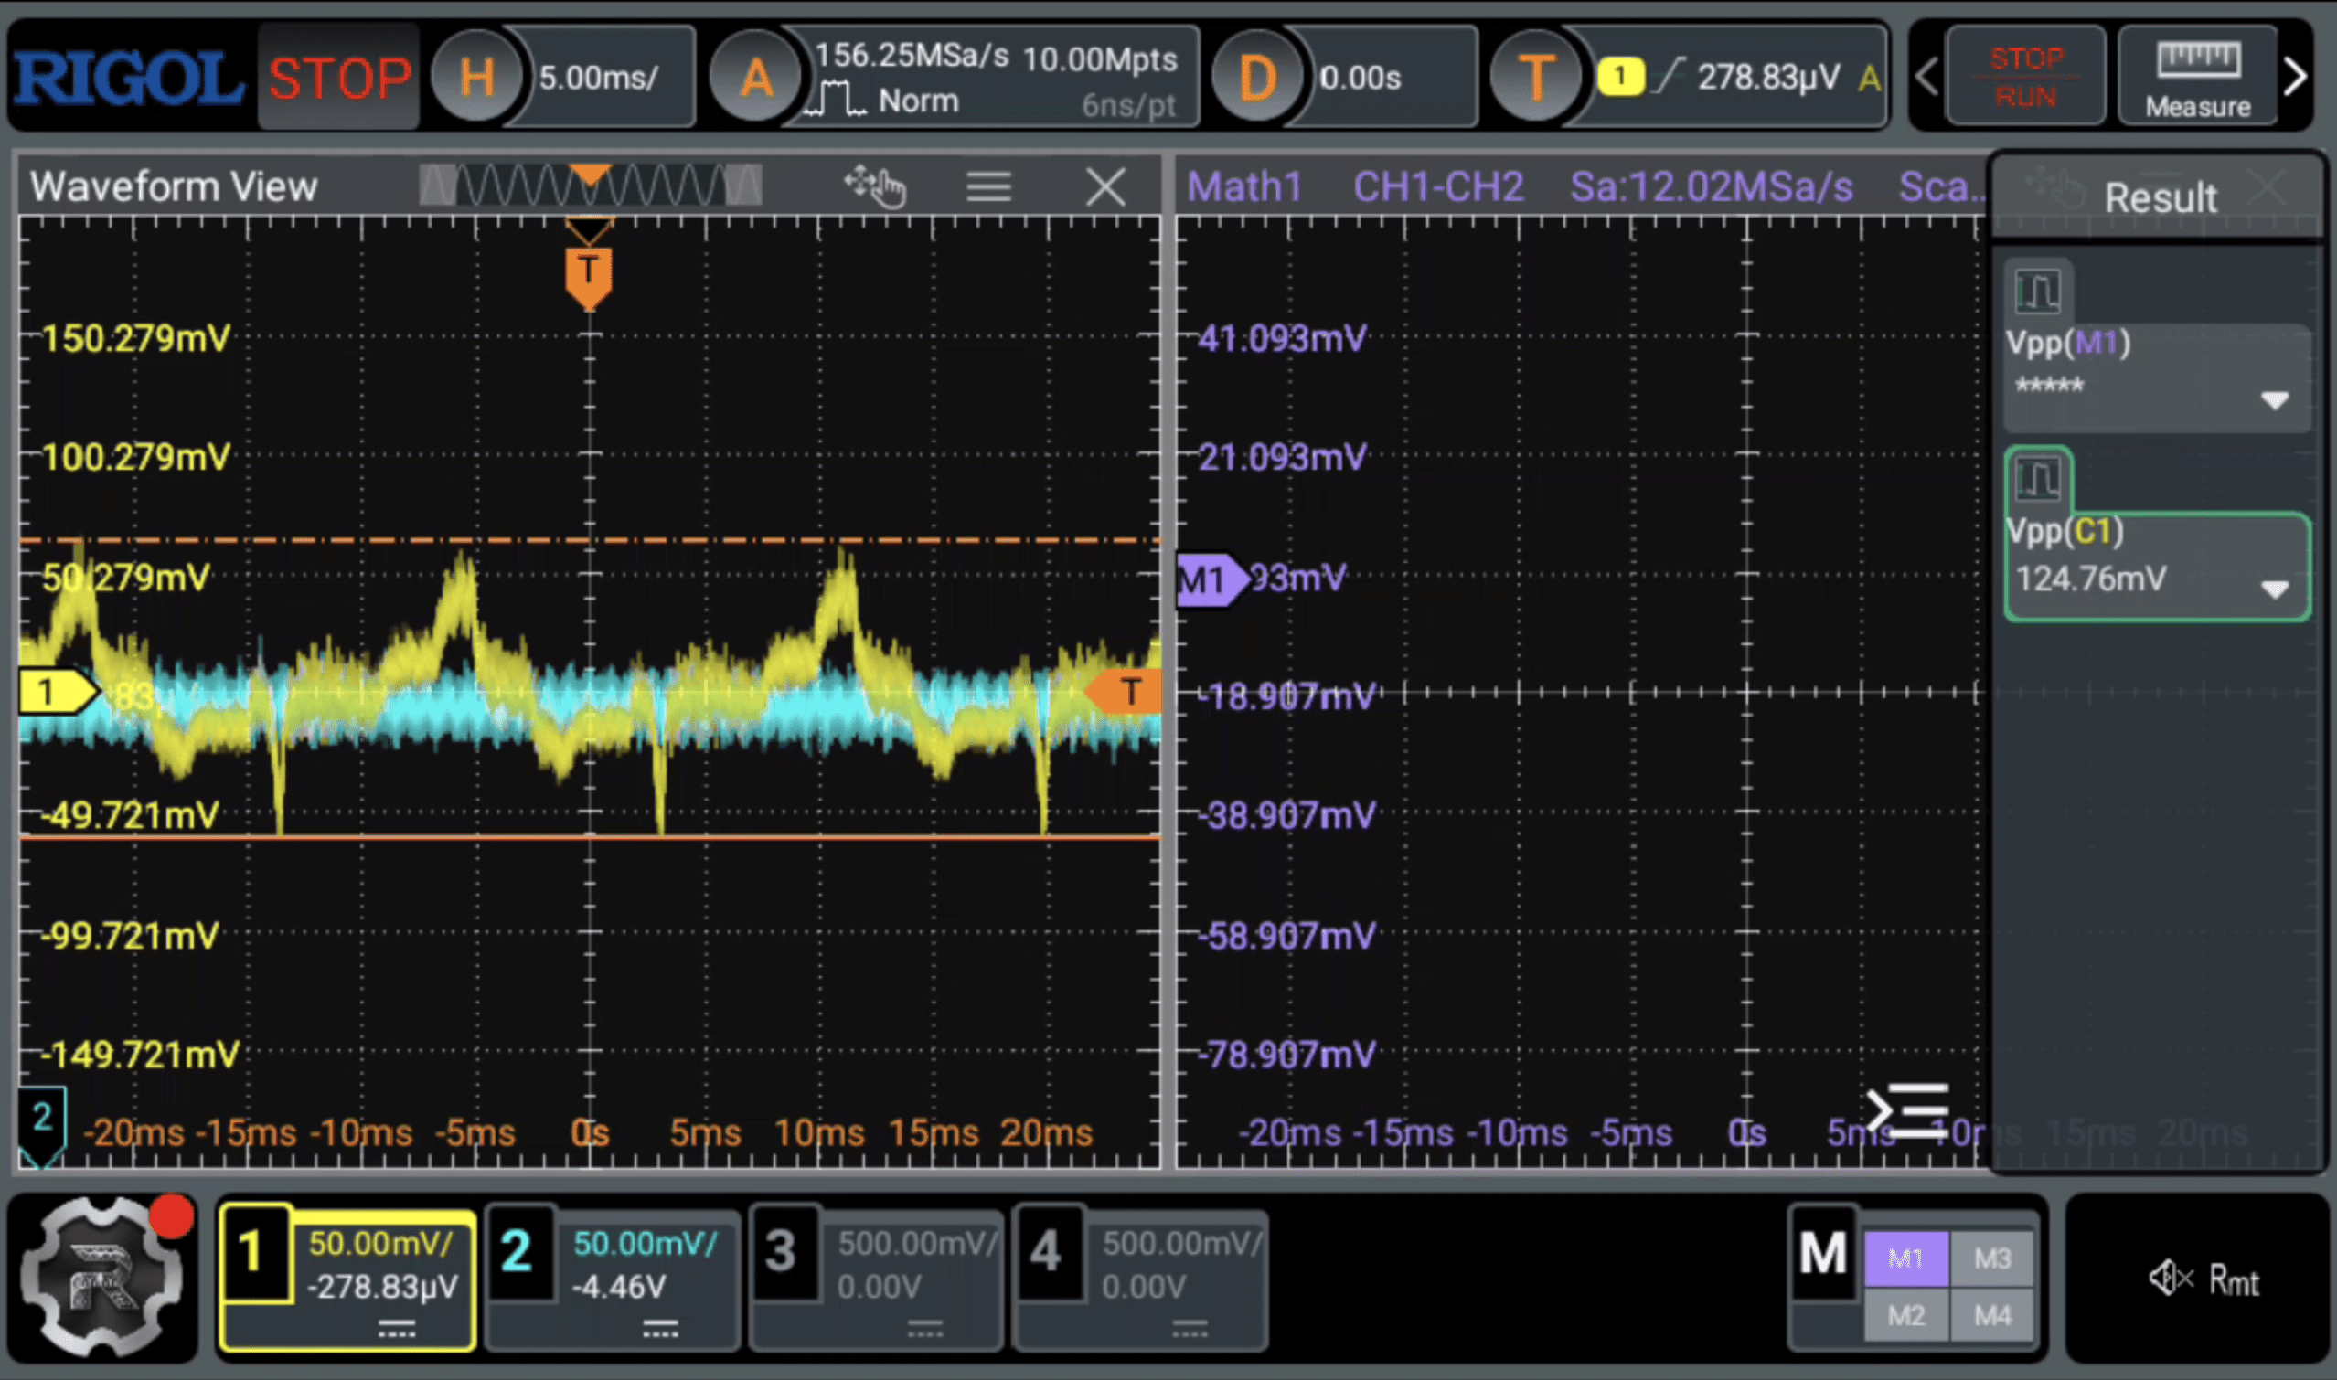Toggle the STOP/RUN acquisition button
This screenshot has height=1380, width=2337.
click(x=2025, y=78)
